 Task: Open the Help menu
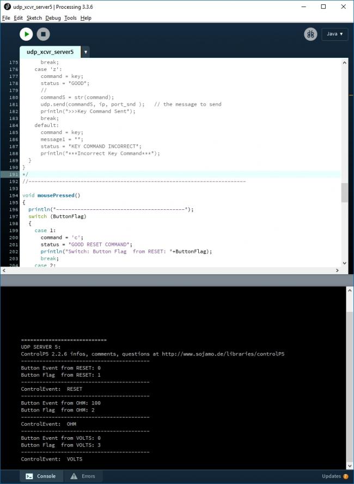pos(86,18)
